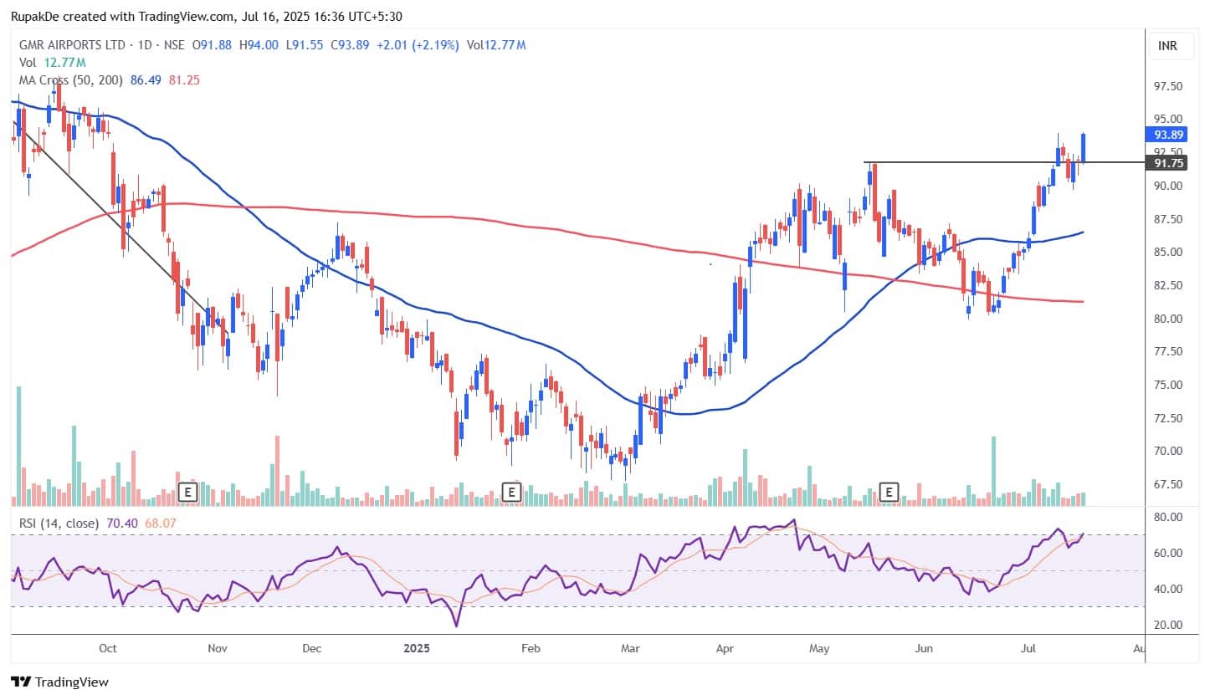
Task: Open the earnings E marker near late January
Action: [510, 492]
